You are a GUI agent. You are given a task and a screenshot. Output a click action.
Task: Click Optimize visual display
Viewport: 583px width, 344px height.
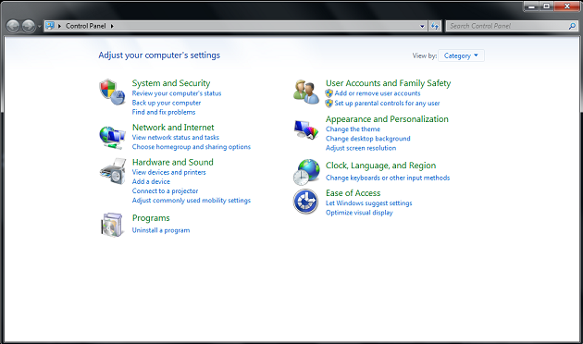[359, 213]
